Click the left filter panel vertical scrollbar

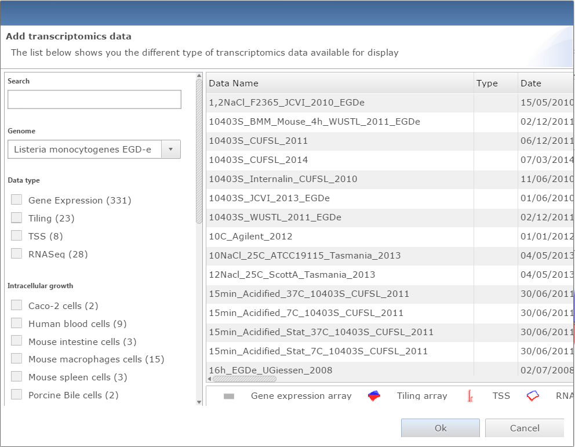(x=199, y=151)
